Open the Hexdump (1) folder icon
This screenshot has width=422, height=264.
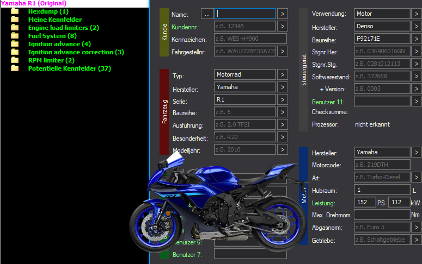[x=15, y=11]
